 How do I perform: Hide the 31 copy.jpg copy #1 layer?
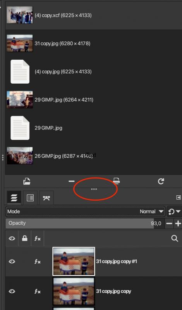12,262
